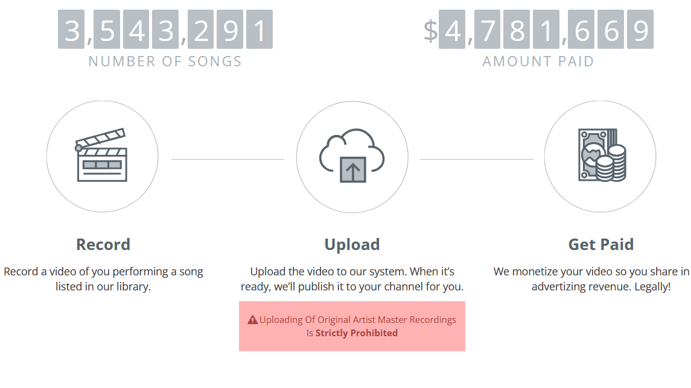The image size is (691, 388).
Task: Click final digit 9 of amount paid
Action: [x=640, y=29]
